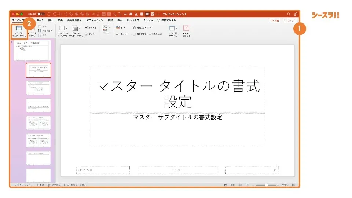Select the highlighted title layout thumbnail
Viewport: 352px width, 198px height.
[38, 70]
